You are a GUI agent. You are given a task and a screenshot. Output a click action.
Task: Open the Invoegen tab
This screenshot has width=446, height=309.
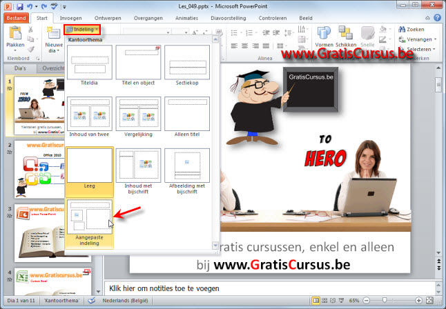click(x=70, y=18)
